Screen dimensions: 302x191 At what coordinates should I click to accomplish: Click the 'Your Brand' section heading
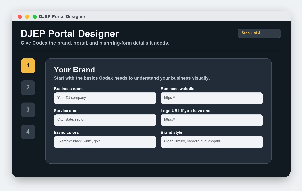(x=74, y=70)
